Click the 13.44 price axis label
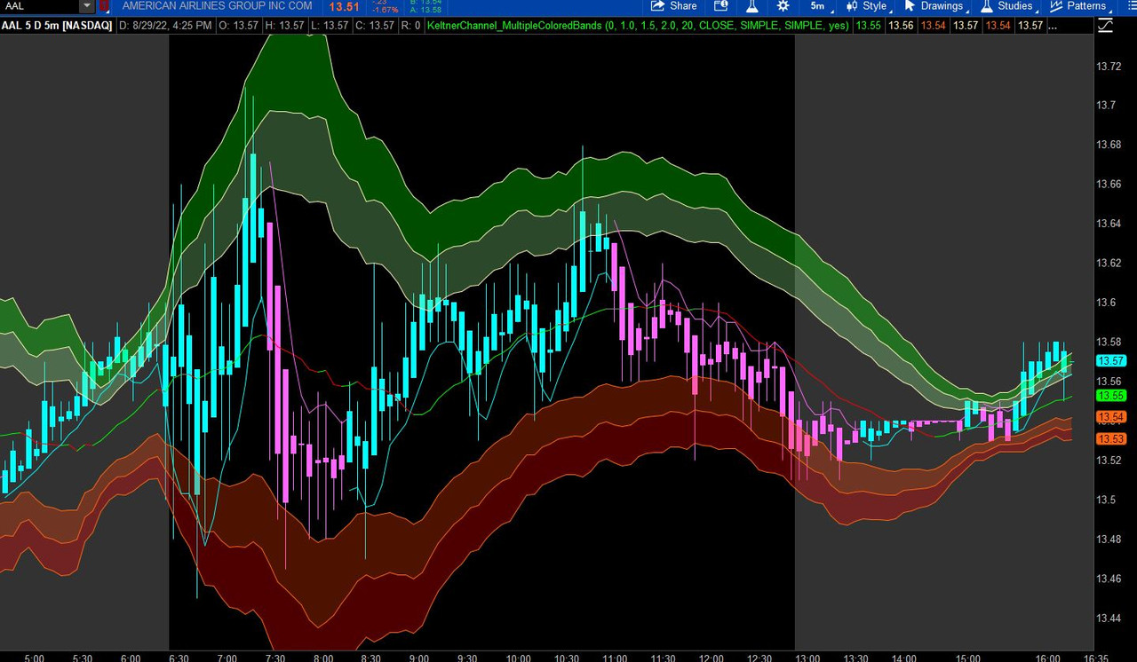The height and width of the screenshot is (662, 1137). point(1108,618)
